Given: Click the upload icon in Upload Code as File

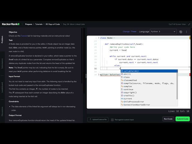Looking at the screenshot, I should click(x=91, y=119).
